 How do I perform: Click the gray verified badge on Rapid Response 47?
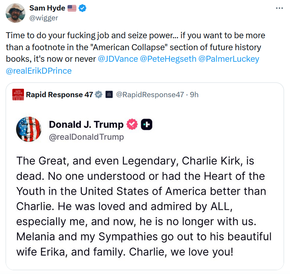point(99,94)
